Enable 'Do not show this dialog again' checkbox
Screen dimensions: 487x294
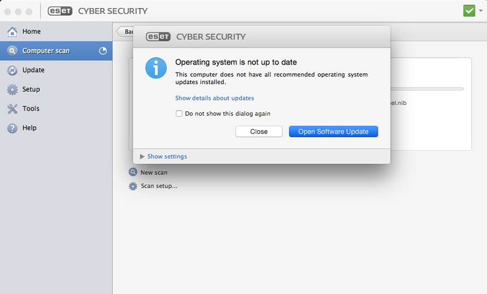click(x=179, y=114)
